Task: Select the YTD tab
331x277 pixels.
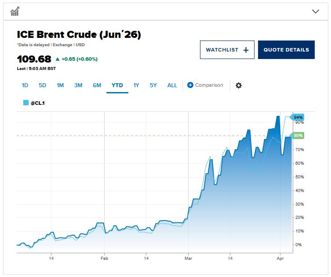Action: 117,85
